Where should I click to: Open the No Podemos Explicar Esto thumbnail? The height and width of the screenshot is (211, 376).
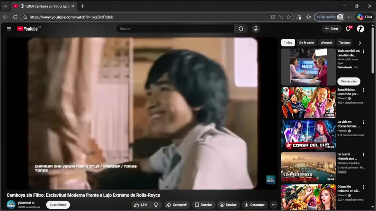(x=309, y=167)
